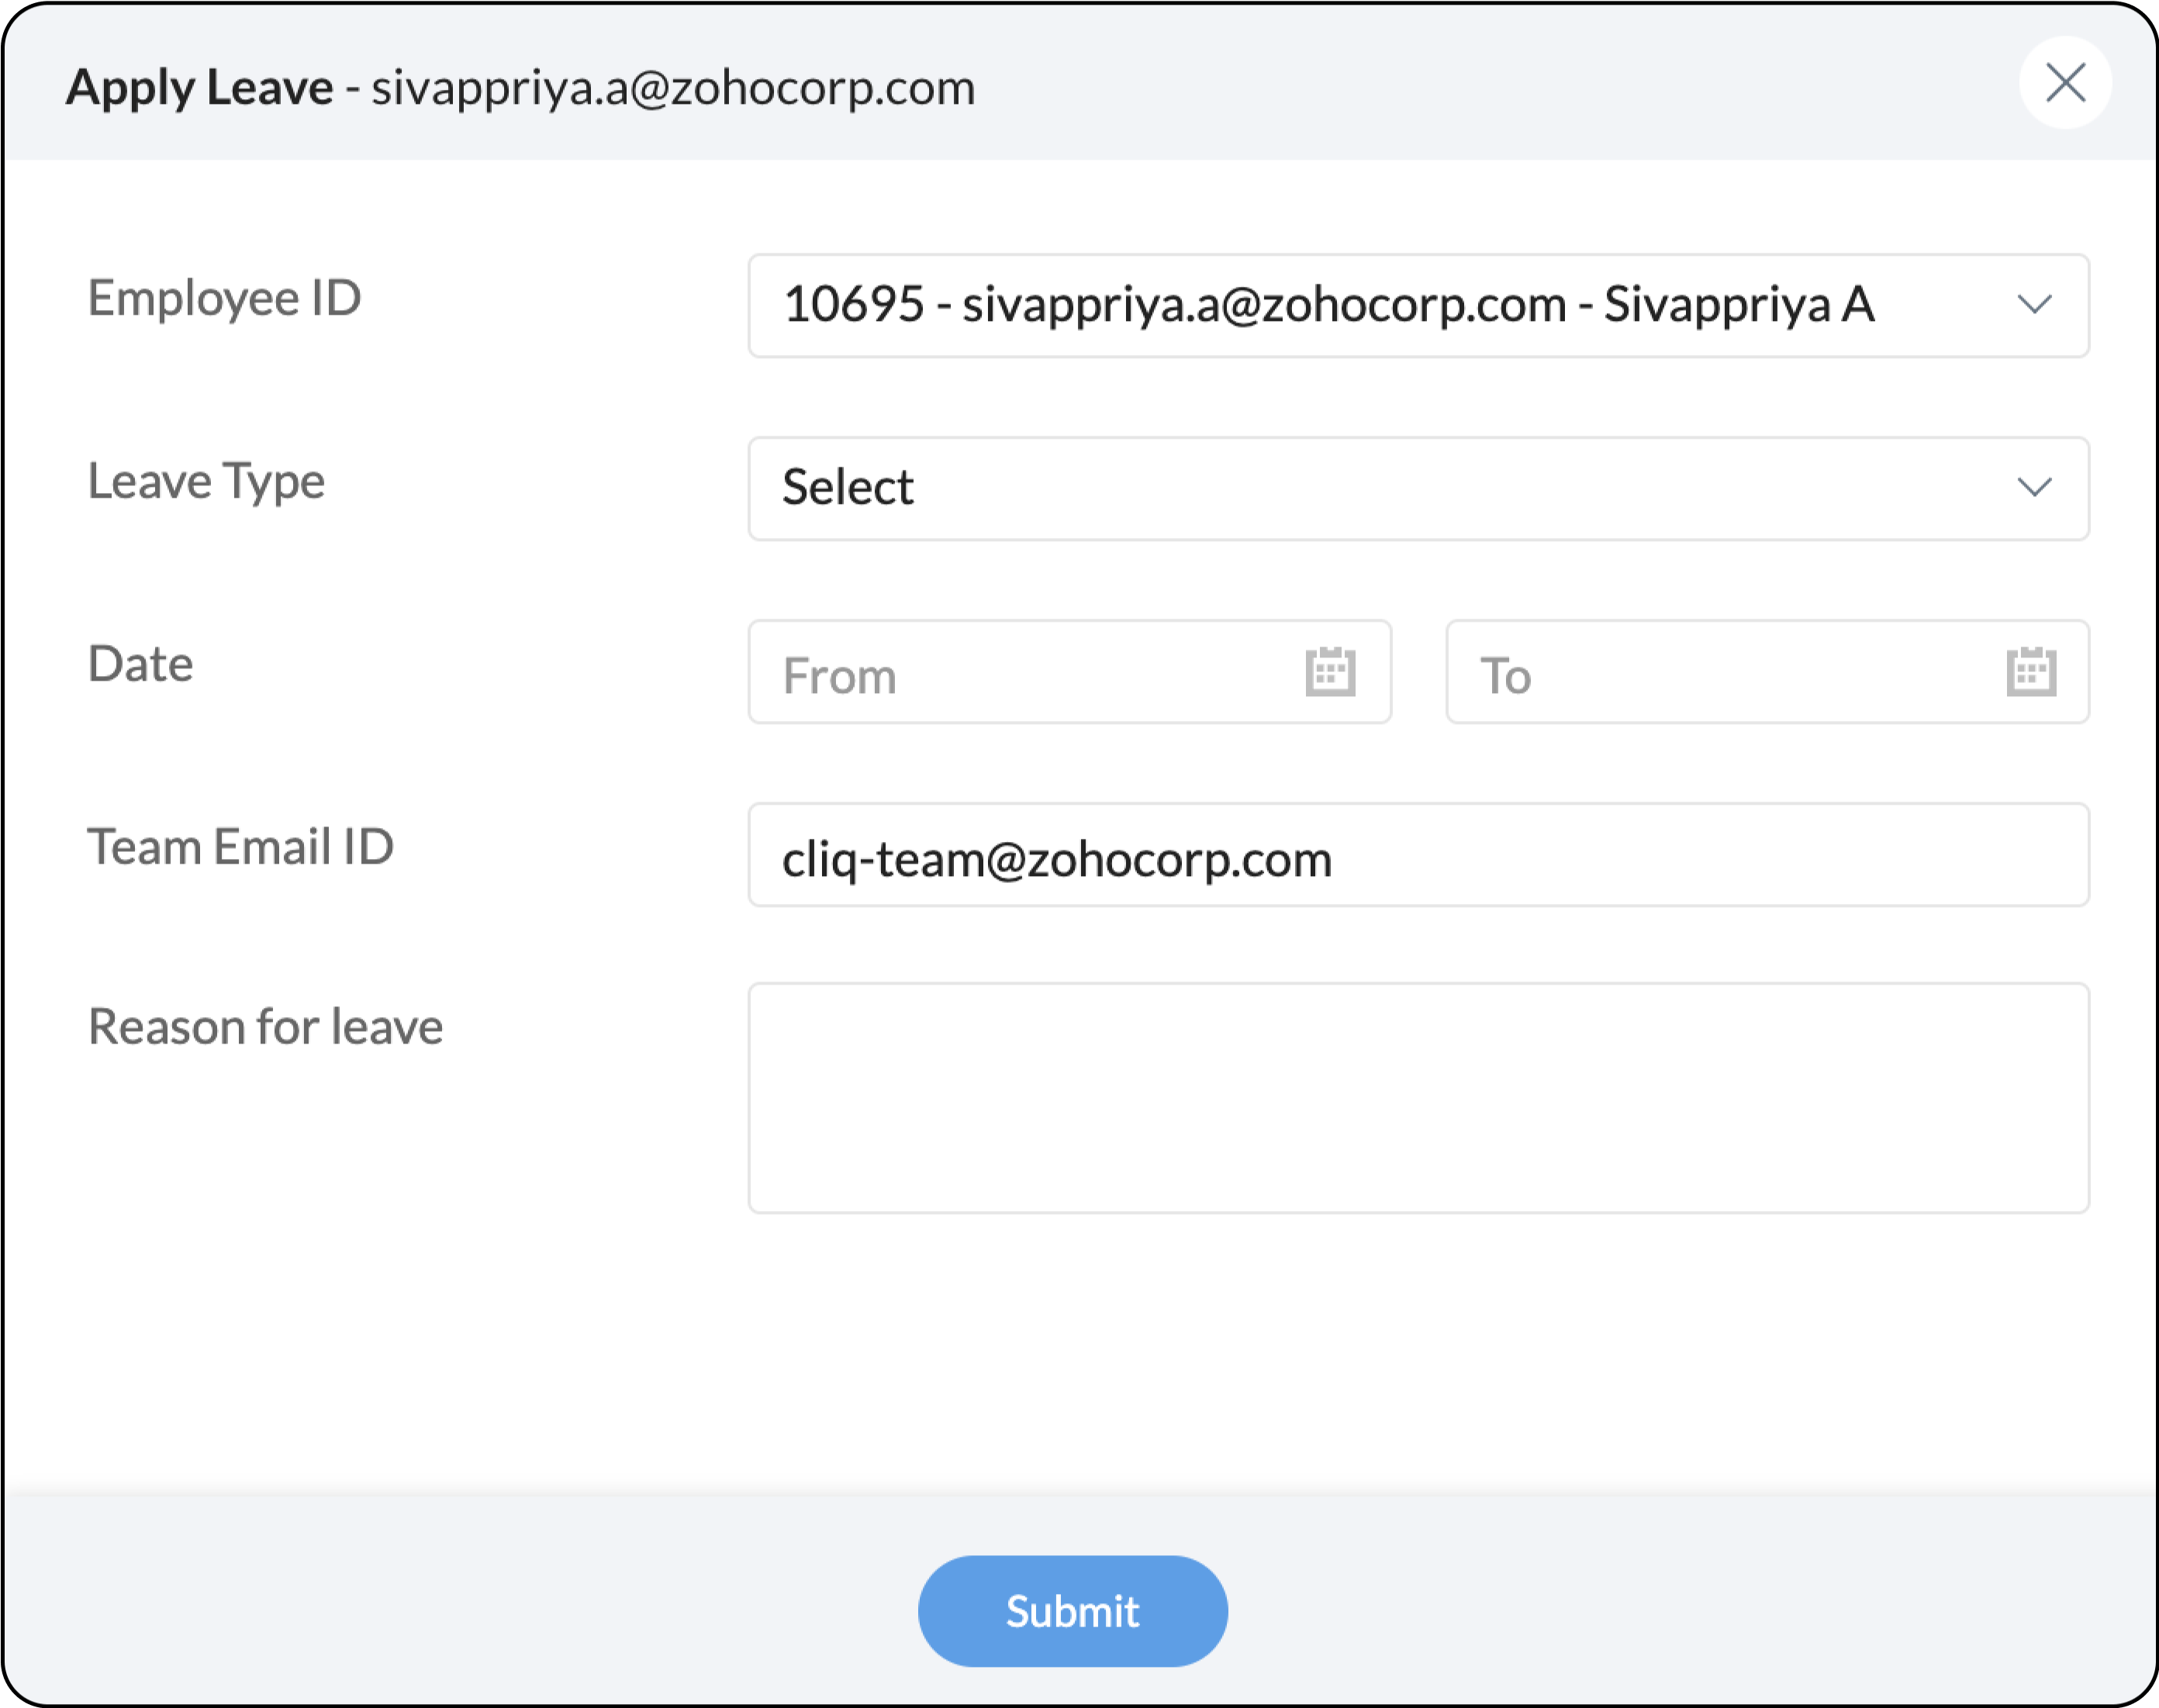Click the Reason for leave label

(265, 1027)
